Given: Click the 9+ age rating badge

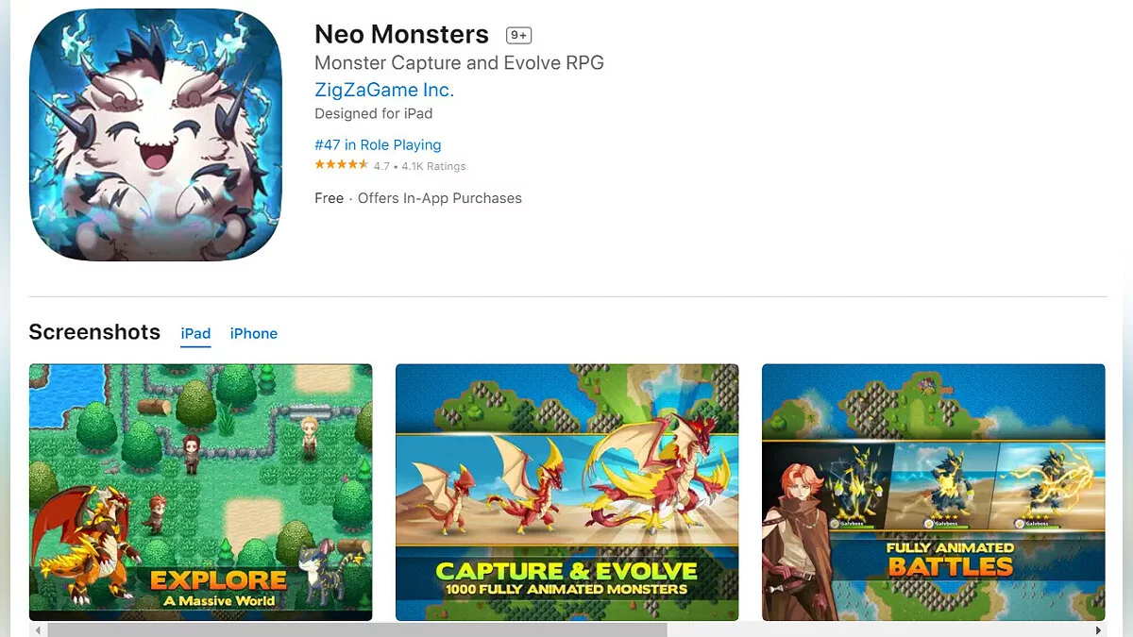Looking at the screenshot, I should (x=518, y=36).
